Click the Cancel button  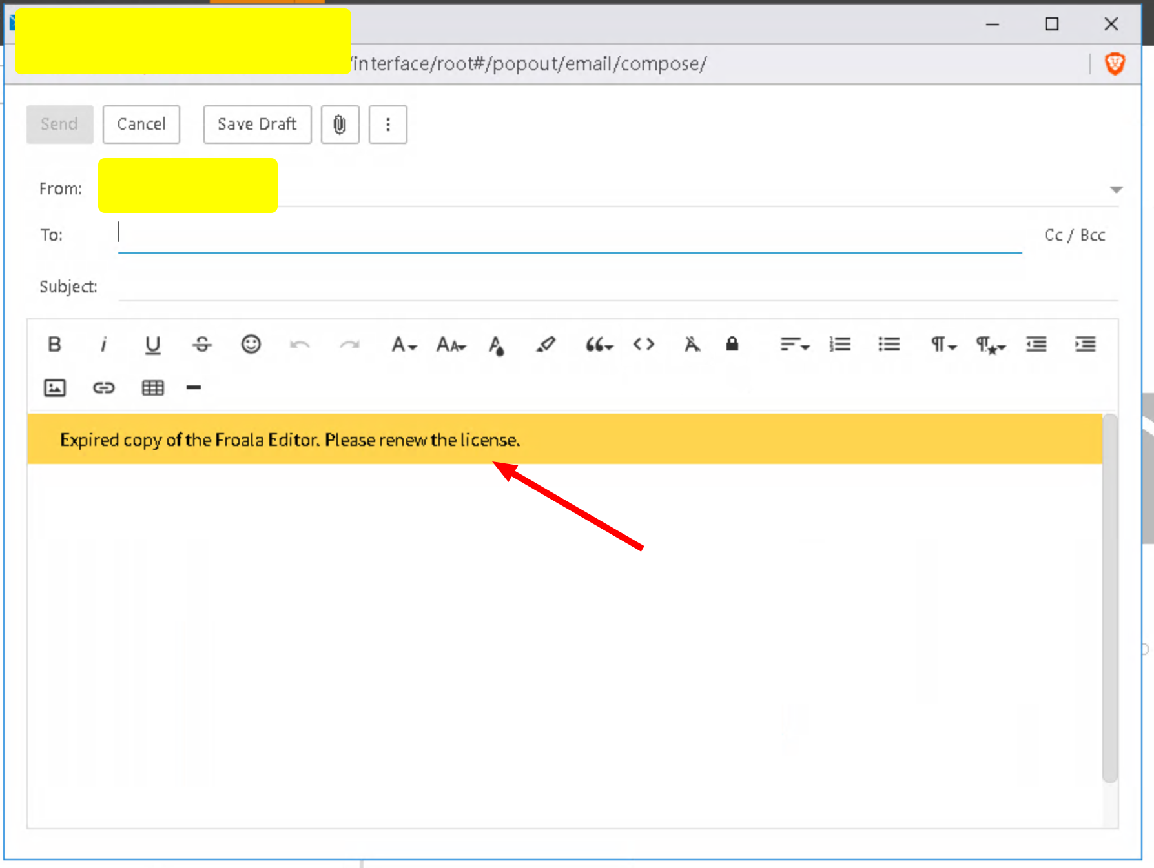pyautogui.click(x=141, y=124)
